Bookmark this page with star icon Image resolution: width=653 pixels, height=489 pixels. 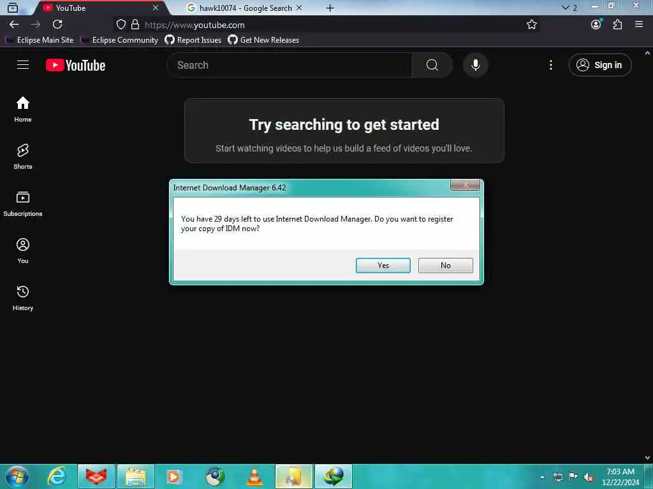(x=531, y=25)
